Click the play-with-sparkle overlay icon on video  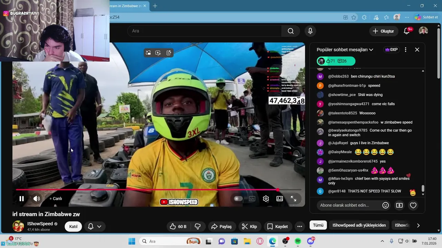click(158, 53)
